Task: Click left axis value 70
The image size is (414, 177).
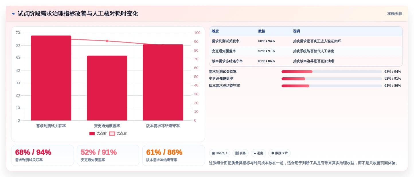Action: click(x=18, y=33)
